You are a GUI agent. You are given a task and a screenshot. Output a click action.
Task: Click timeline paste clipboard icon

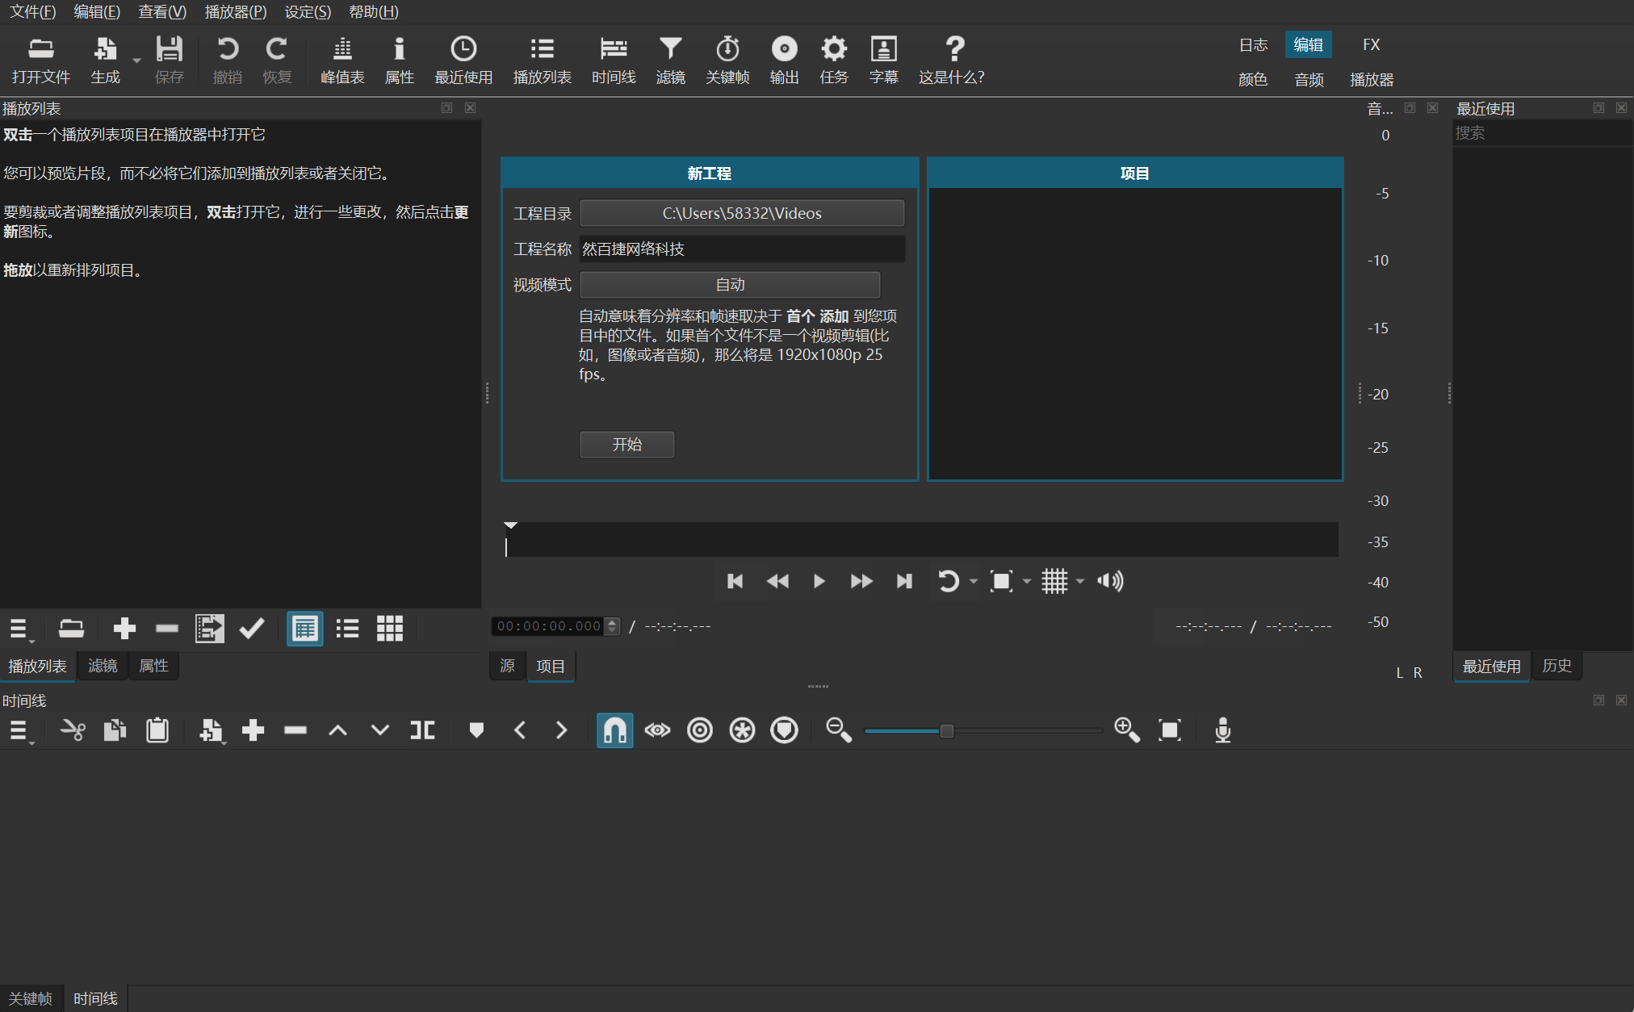point(157,731)
